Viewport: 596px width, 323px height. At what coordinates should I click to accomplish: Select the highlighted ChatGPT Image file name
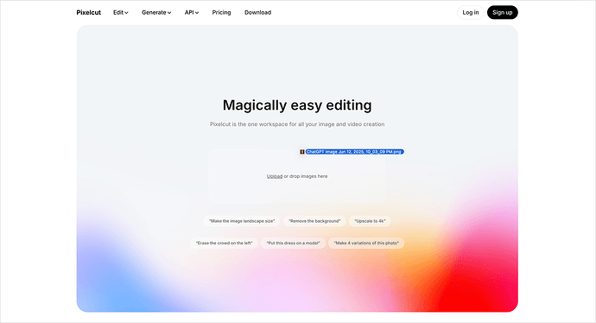354,152
